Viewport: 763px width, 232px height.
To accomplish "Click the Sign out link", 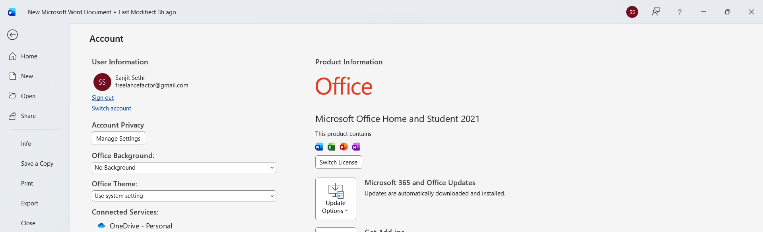I will [103, 98].
